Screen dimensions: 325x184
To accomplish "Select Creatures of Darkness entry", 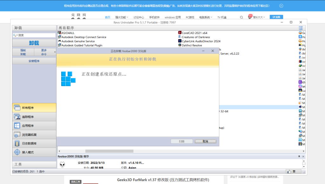I will tap(196, 37).
